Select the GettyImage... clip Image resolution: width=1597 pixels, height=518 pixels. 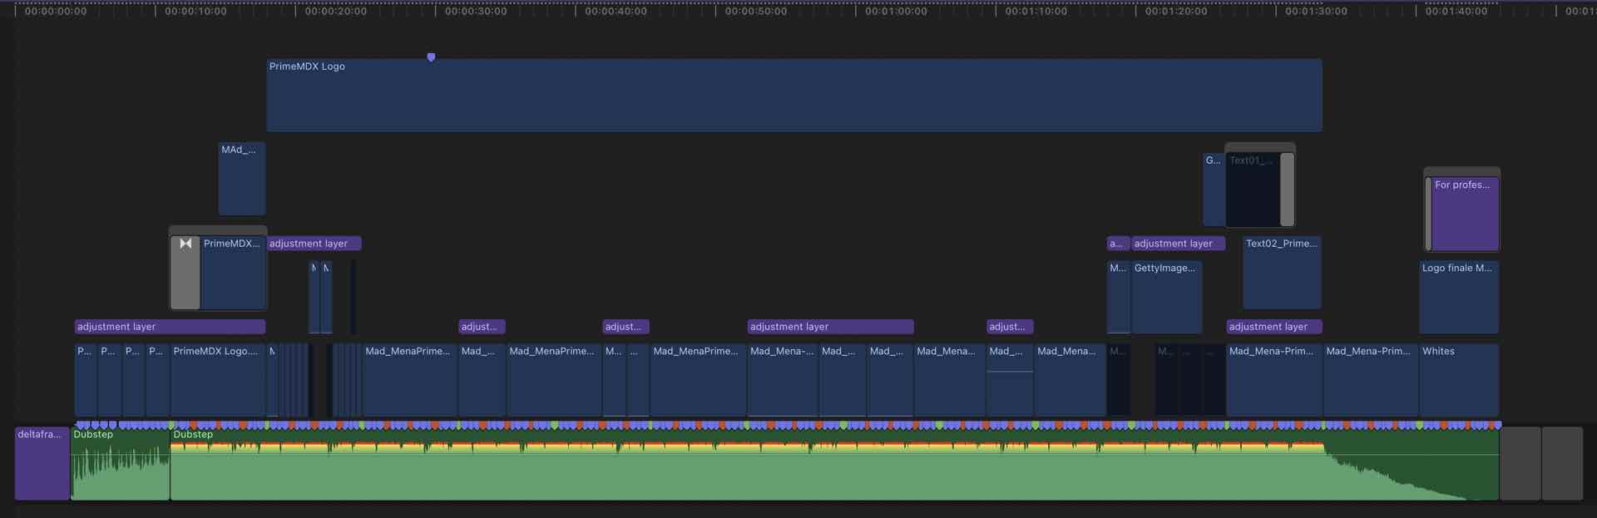point(1166,297)
